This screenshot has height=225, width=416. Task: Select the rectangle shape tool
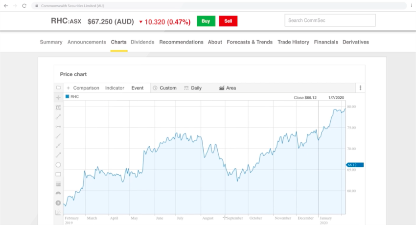(58, 175)
